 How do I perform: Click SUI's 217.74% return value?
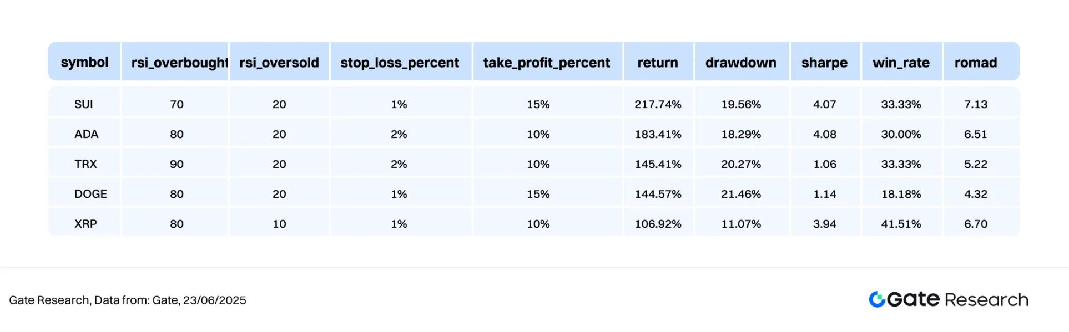click(x=658, y=104)
